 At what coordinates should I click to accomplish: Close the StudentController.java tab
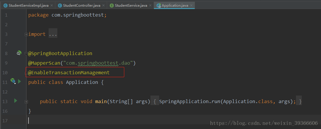coord(103,6)
